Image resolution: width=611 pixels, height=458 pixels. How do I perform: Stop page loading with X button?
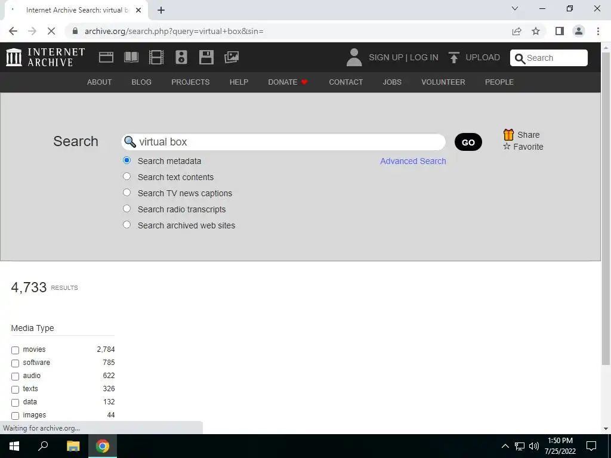(51, 31)
